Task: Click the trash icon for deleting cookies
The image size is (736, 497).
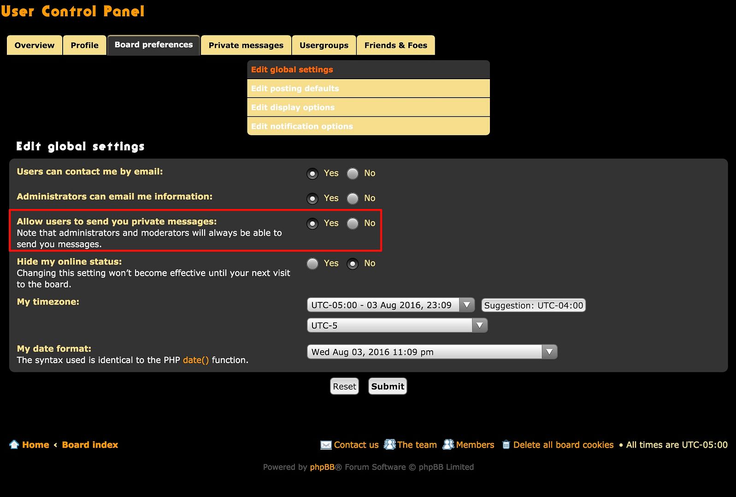Action: point(506,445)
